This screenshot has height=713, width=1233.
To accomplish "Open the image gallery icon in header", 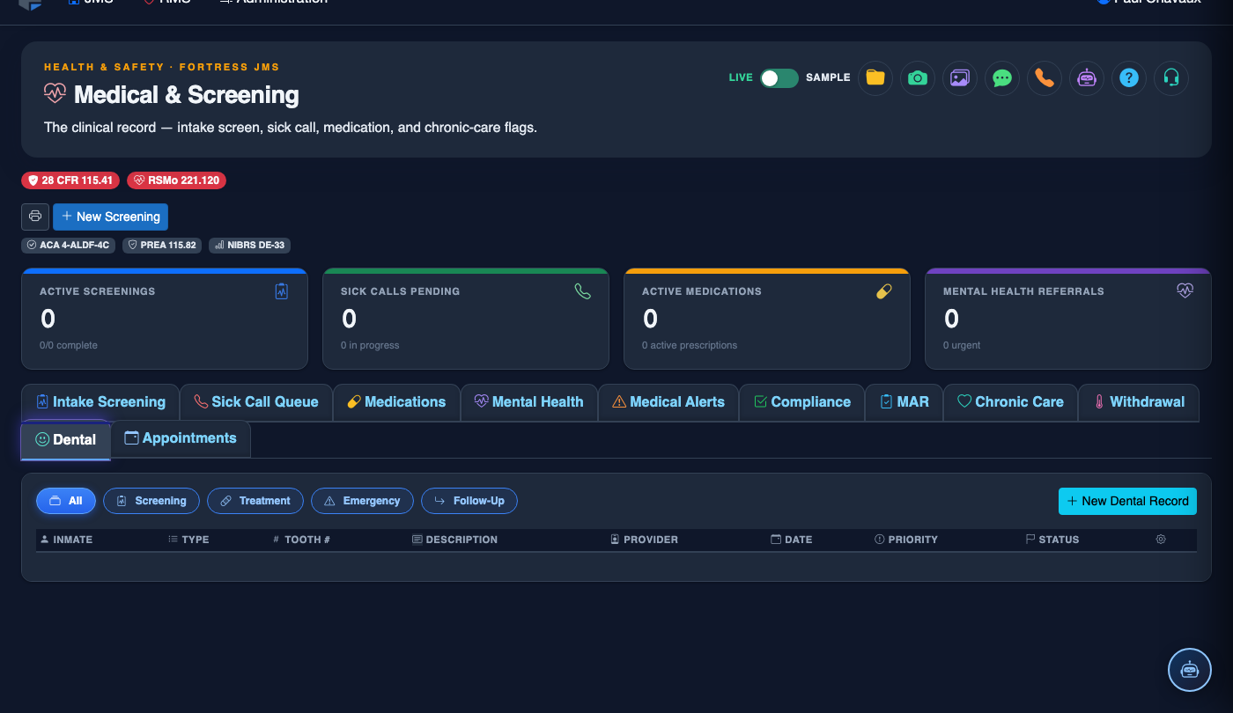I will (959, 77).
